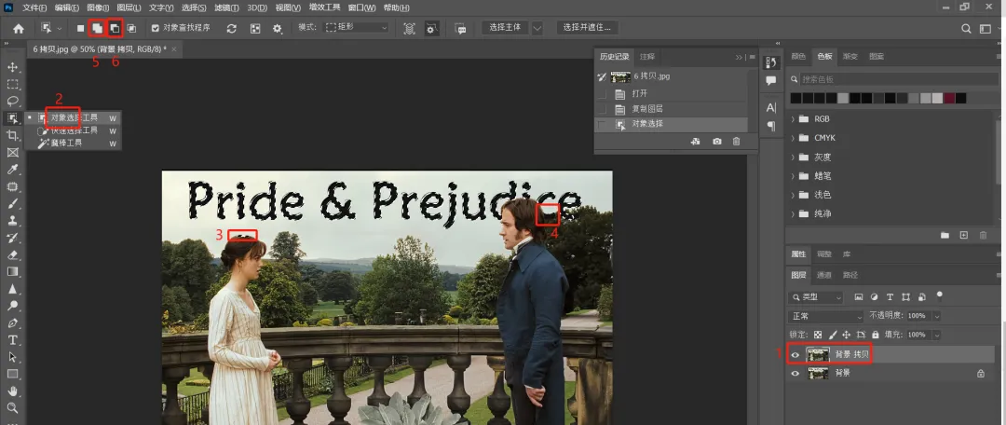Toggle the lock transparent pixels button

point(818,335)
